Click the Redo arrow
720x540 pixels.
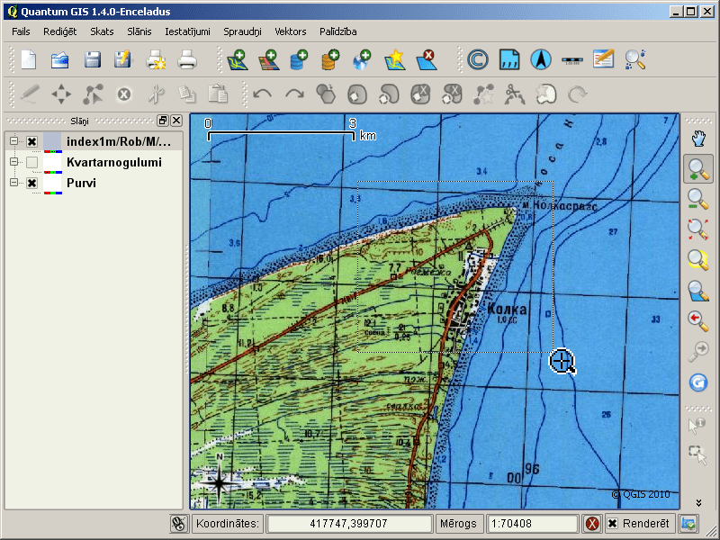click(294, 94)
